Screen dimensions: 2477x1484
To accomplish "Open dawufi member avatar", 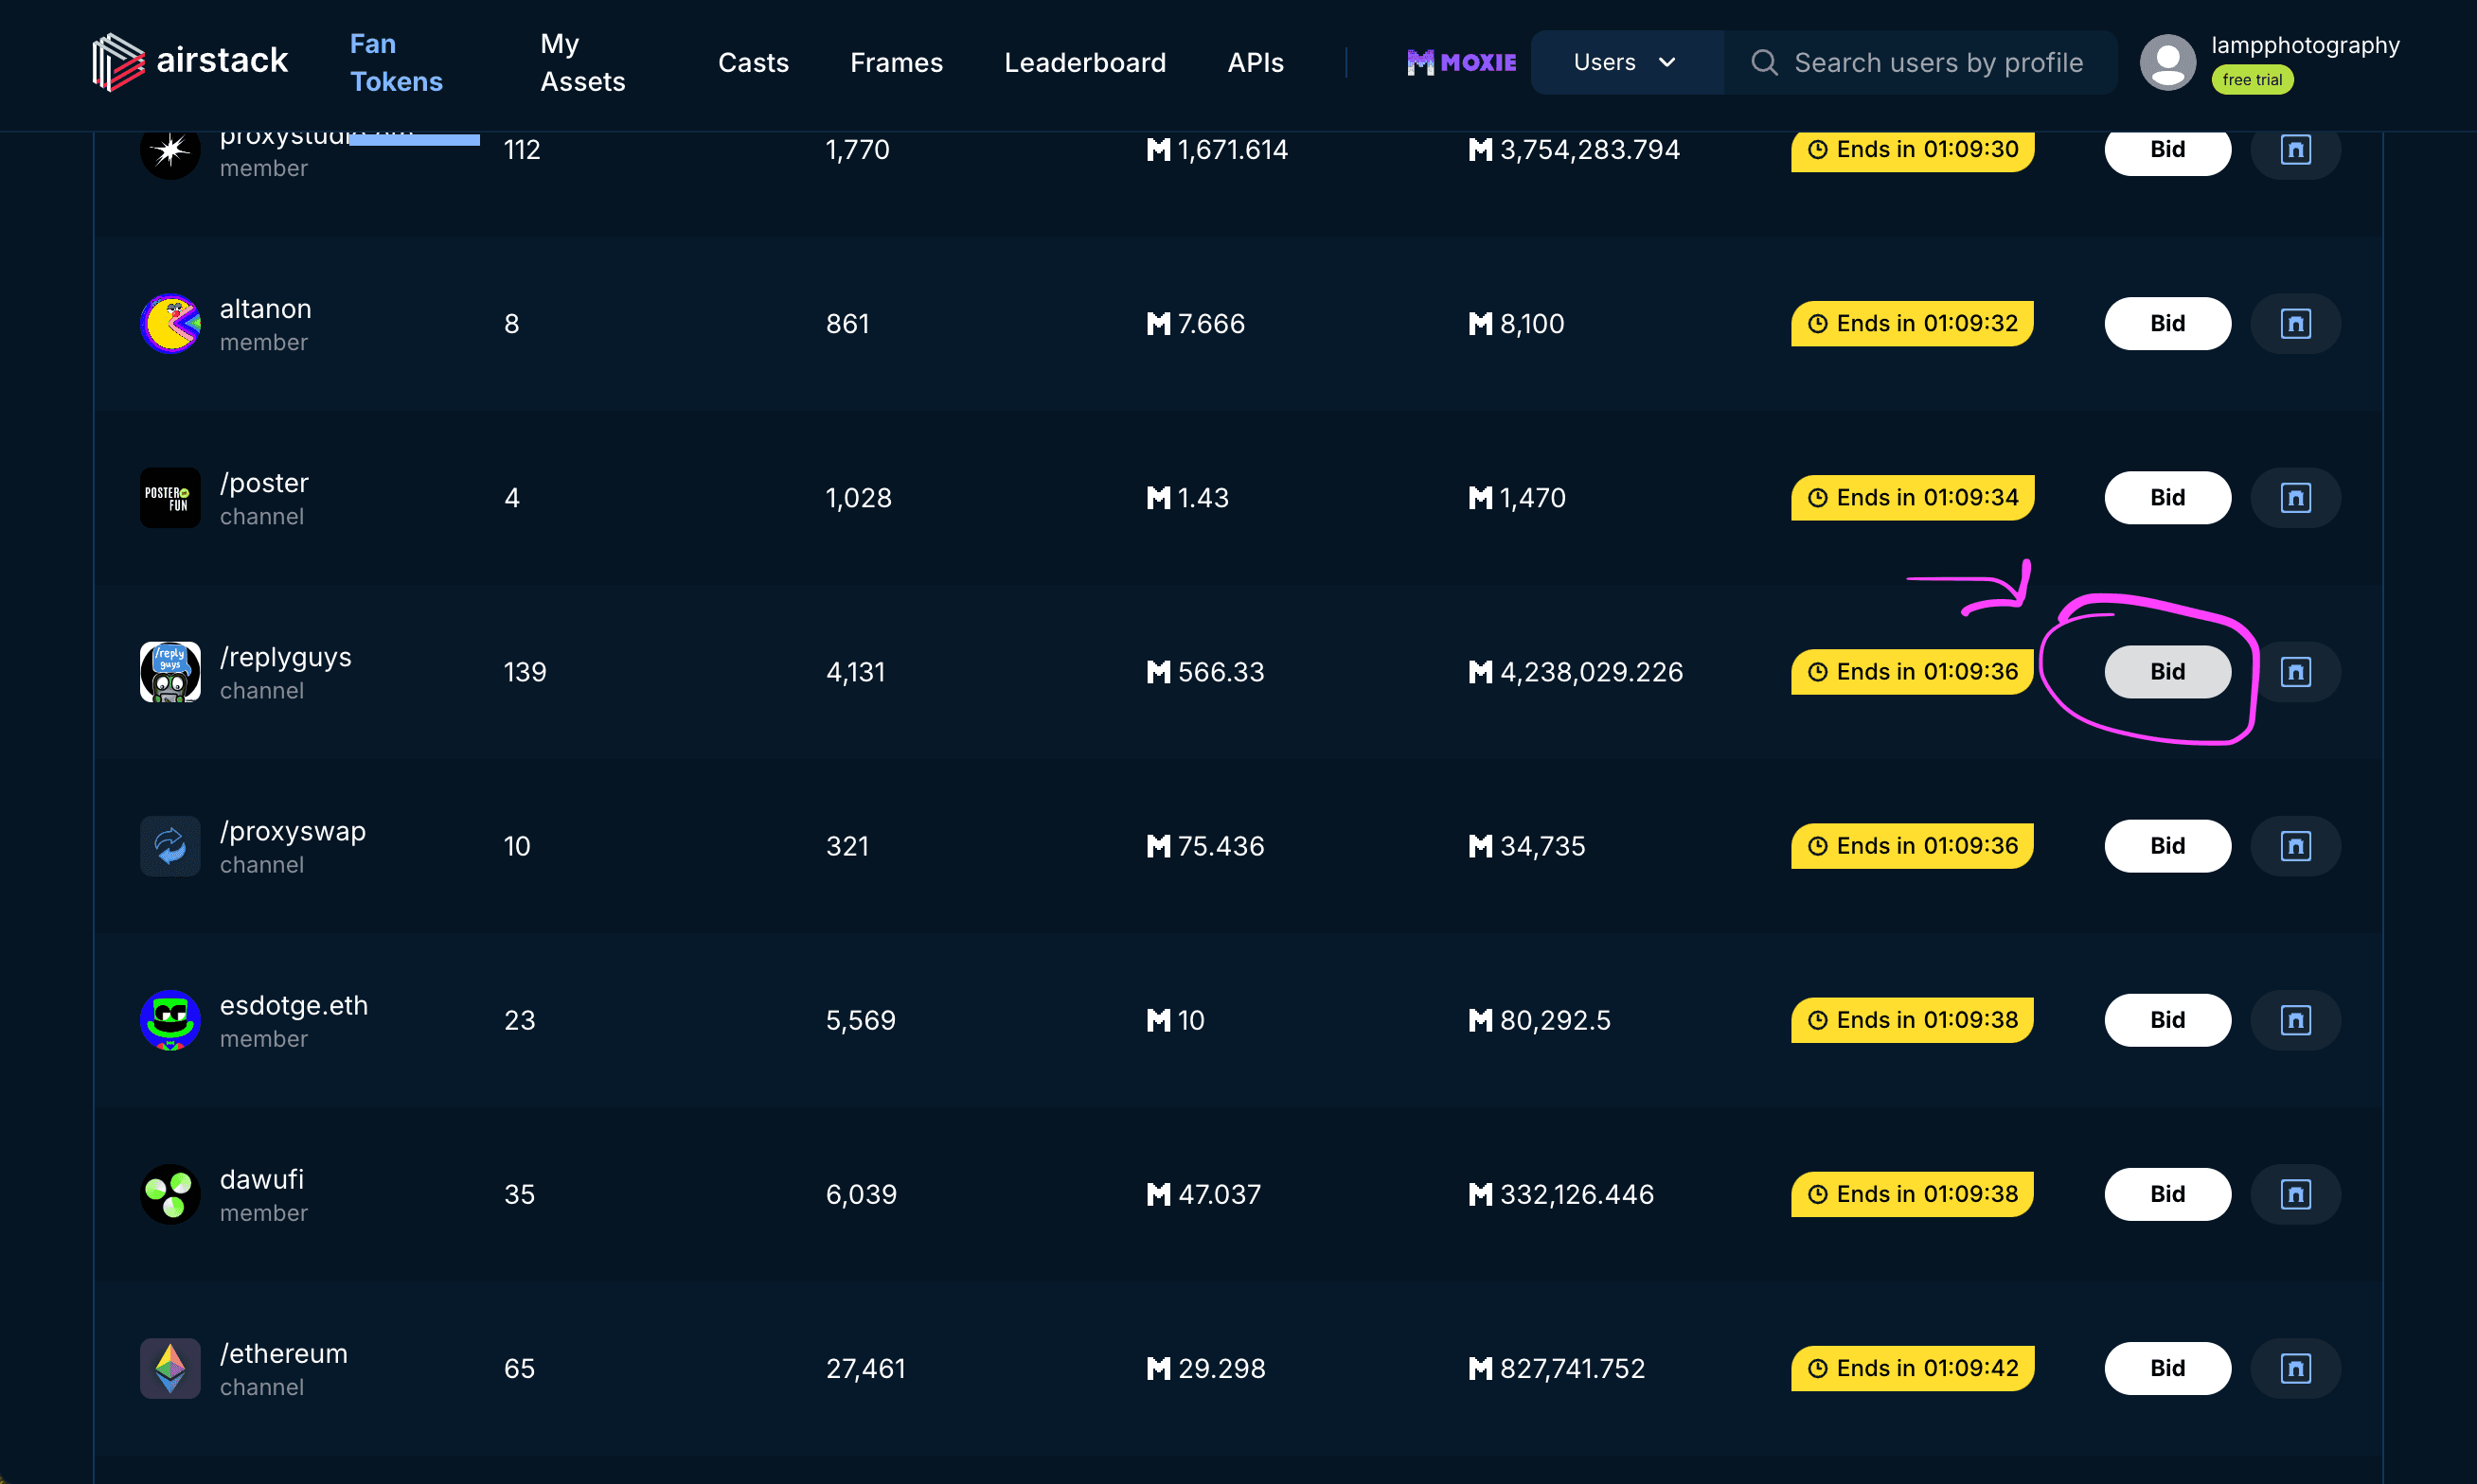I will coord(170,1194).
